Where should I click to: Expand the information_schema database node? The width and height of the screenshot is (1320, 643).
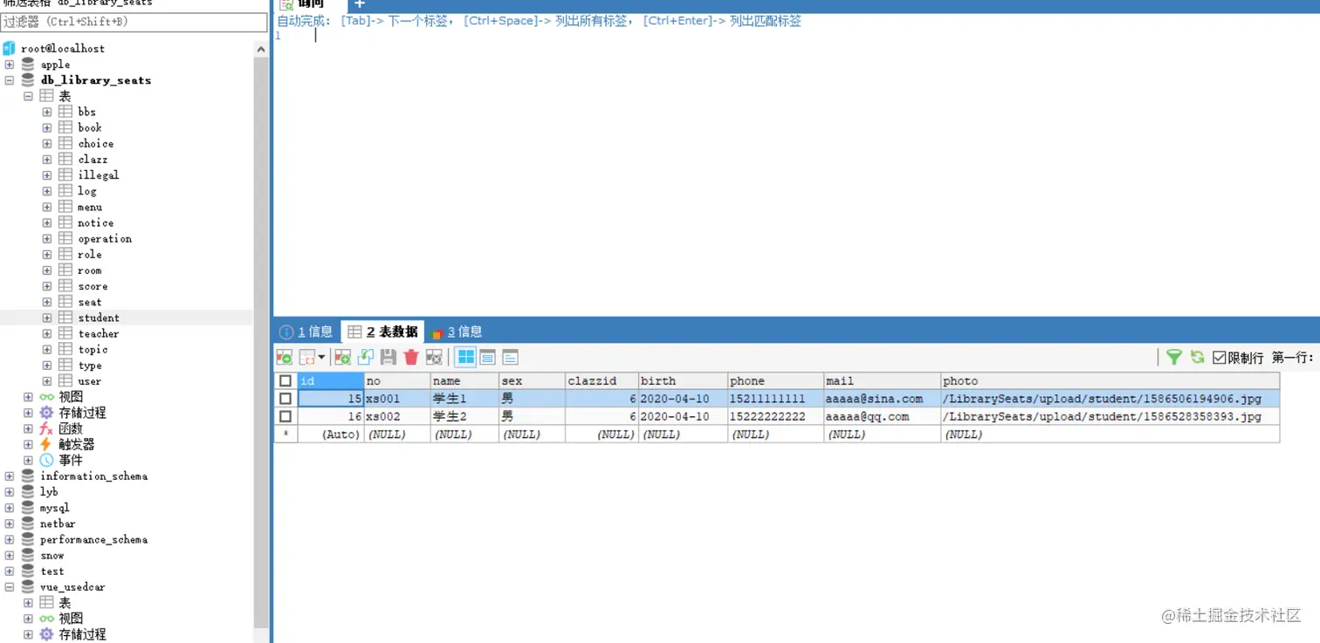point(10,476)
